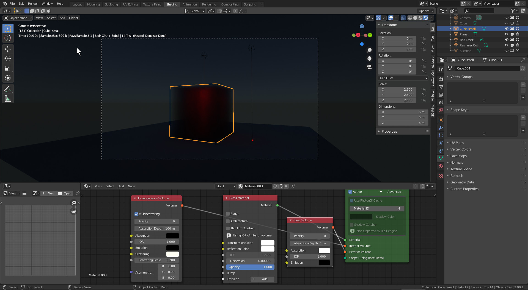The width and height of the screenshot is (528, 290).
Task: Click the Open button in image editor
Action: click(65, 193)
